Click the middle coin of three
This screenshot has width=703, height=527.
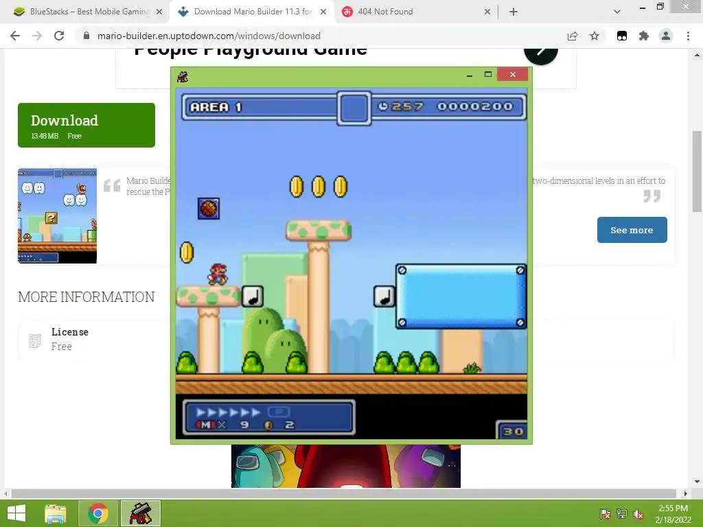pyautogui.click(x=319, y=187)
